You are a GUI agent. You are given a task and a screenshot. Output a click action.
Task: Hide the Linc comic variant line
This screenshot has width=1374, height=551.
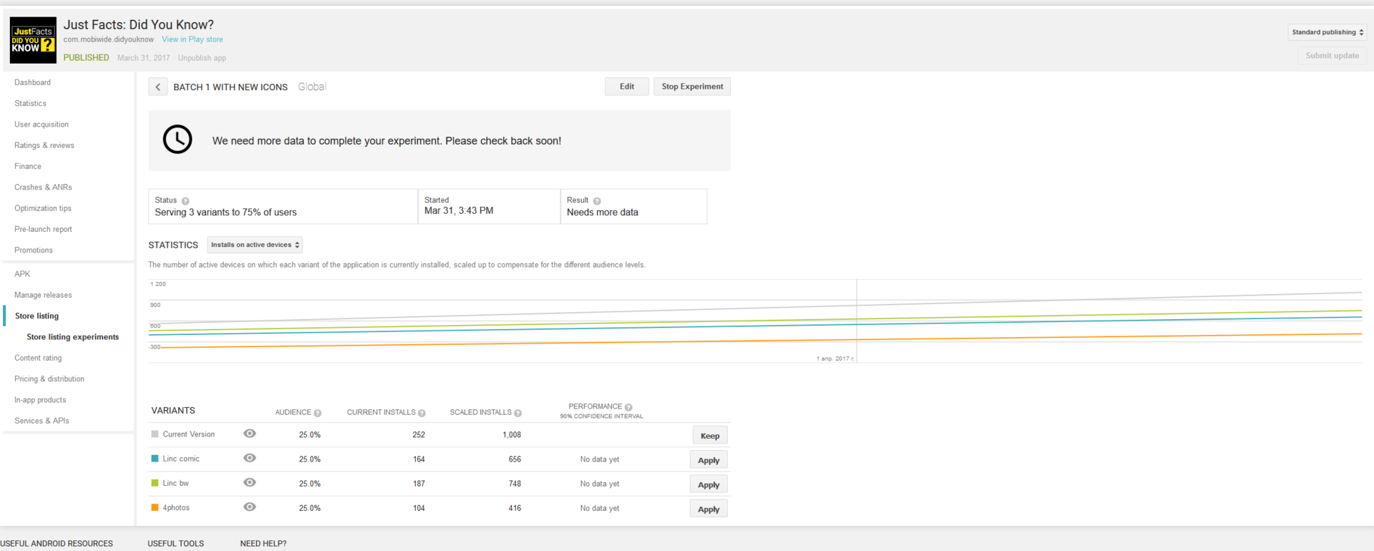[x=250, y=458]
